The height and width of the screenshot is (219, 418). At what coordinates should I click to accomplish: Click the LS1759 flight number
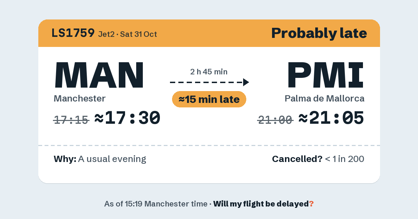tap(73, 33)
